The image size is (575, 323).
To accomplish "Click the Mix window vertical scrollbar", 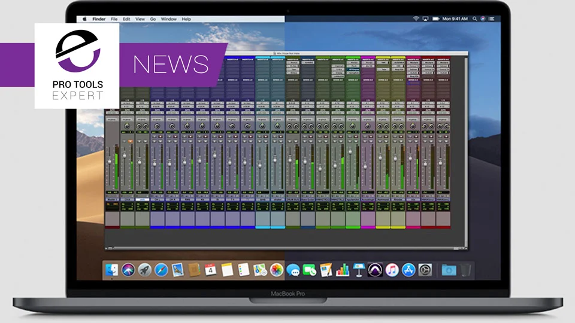I will tap(466, 152).
